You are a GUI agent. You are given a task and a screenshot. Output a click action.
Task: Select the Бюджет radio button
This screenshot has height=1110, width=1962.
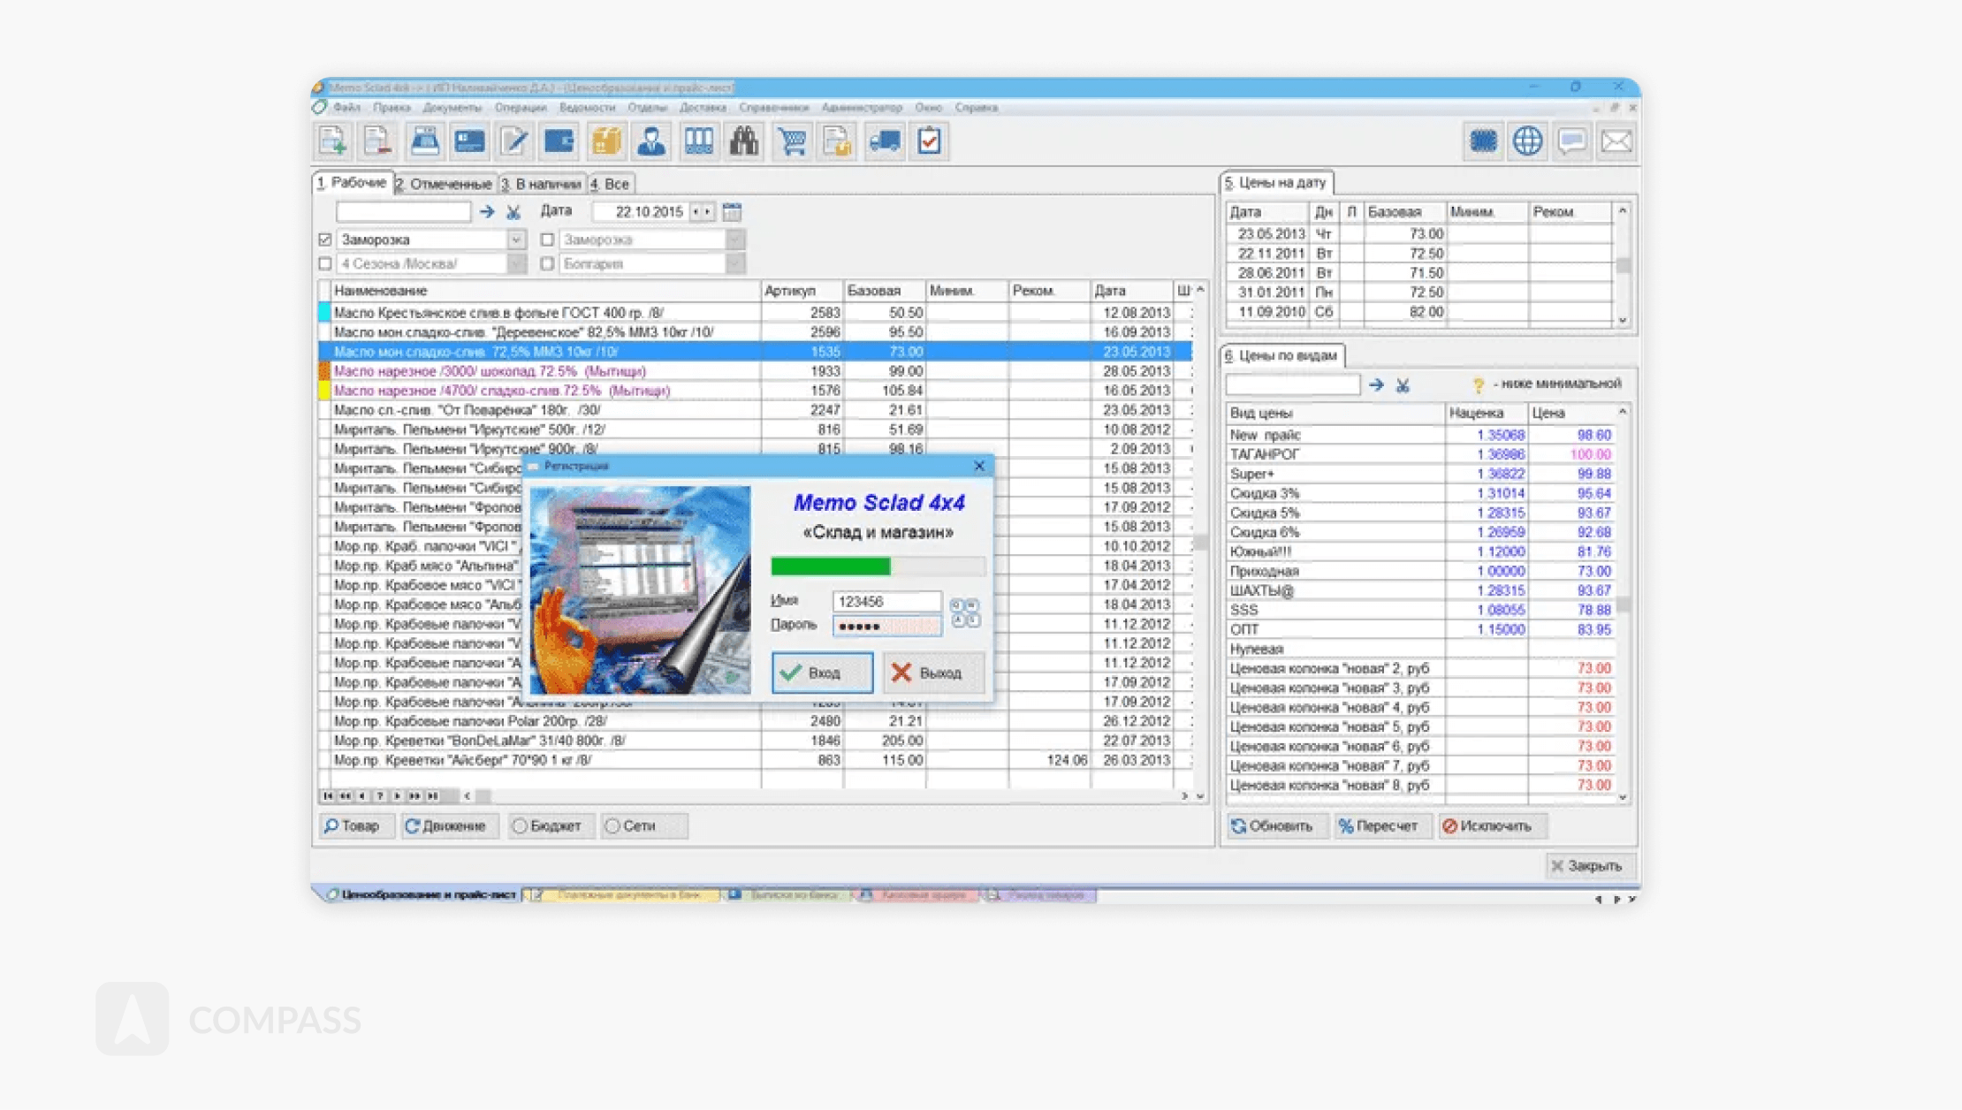tap(520, 825)
